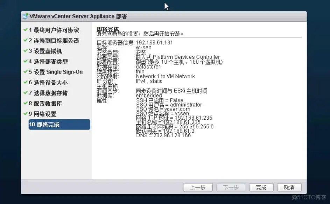The width and height of the screenshot is (330, 204).
Task: Select step 3 设置虚拟机
Action: coord(45,51)
